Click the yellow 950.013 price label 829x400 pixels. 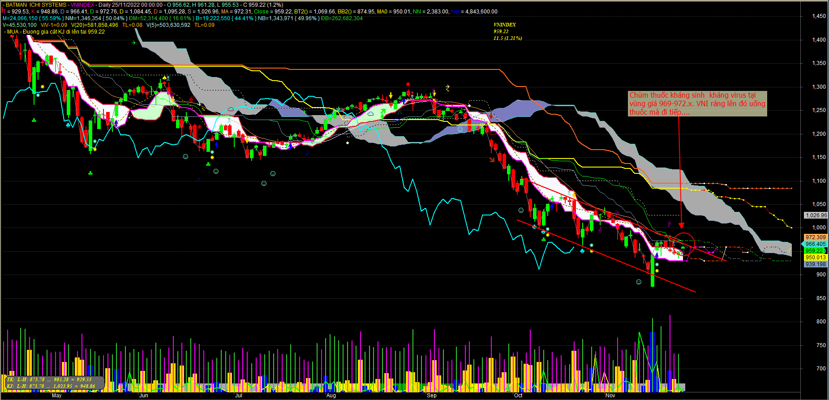point(815,258)
